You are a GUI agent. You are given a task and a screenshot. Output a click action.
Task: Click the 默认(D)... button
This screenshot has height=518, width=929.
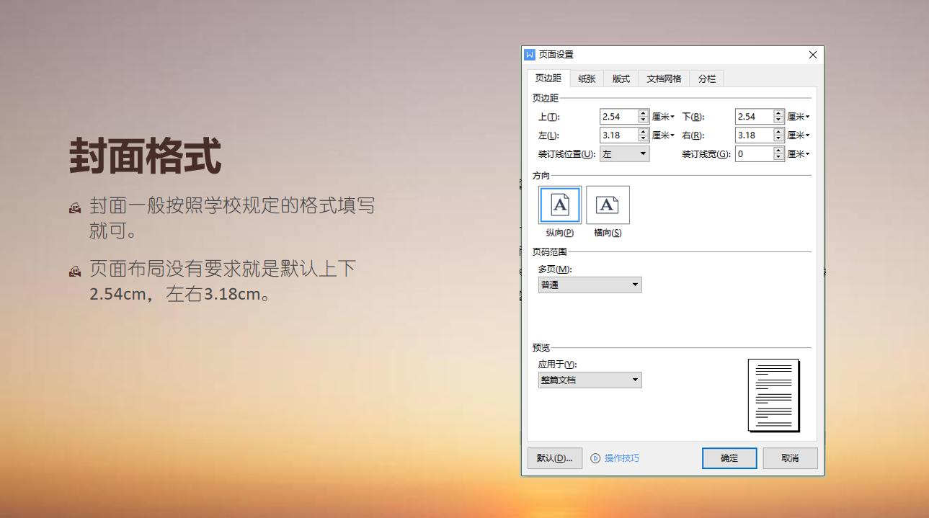(x=554, y=457)
